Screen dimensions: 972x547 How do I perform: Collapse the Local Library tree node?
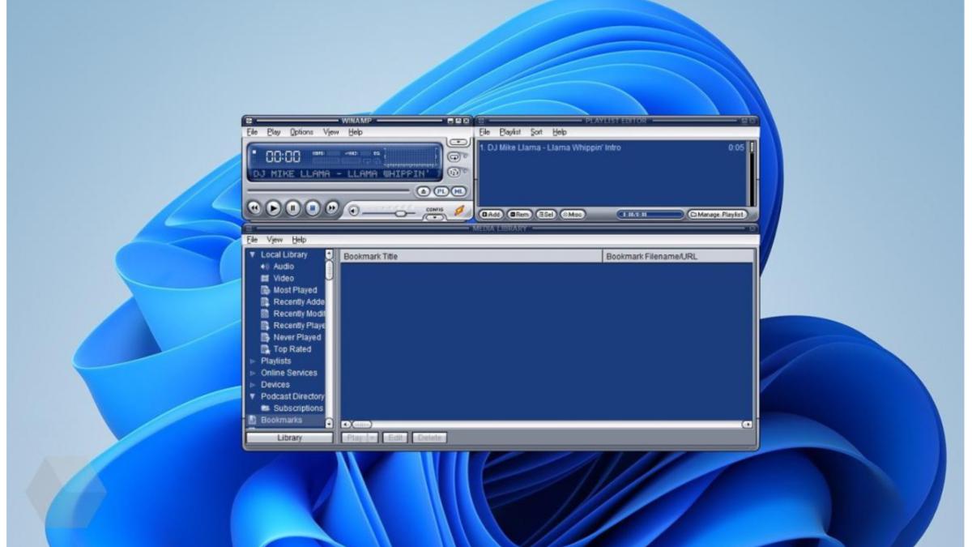click(x=253, y=254)
